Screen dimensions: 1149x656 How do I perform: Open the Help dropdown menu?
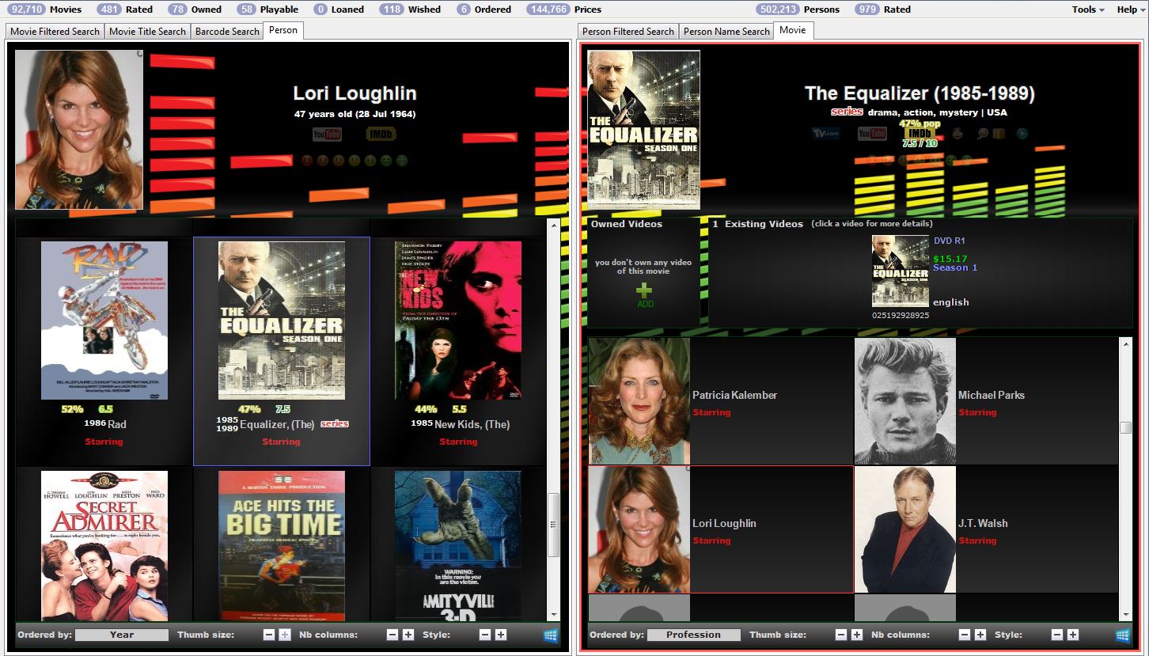pos(1131,9)
